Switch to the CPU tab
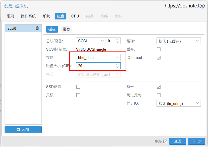 (x=75, y=16)
